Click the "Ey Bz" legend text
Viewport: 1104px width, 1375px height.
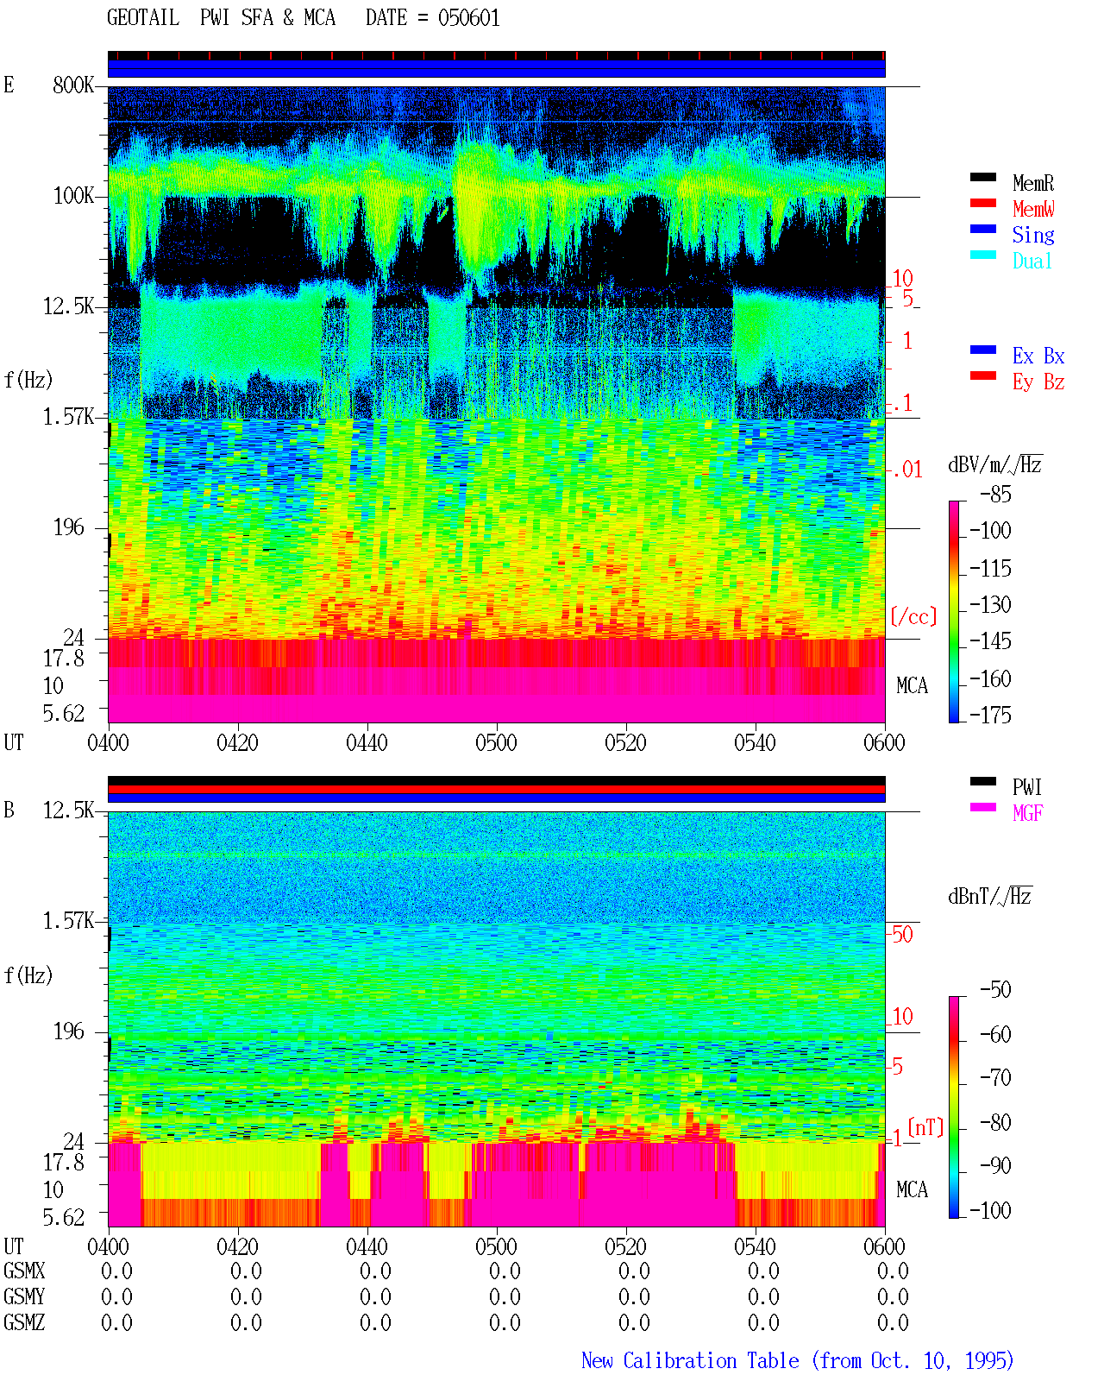tap(1038, 382)
